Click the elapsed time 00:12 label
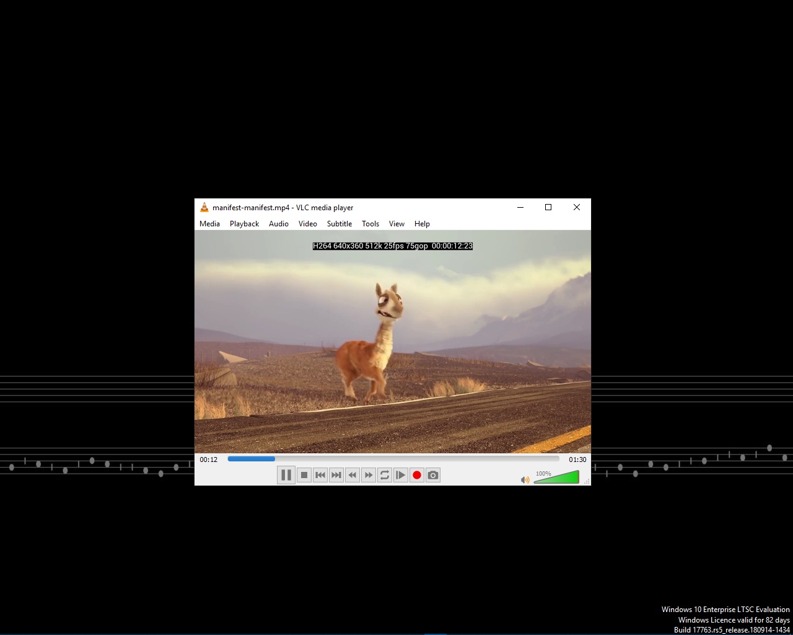793x635 pixels. pos(209,460)
